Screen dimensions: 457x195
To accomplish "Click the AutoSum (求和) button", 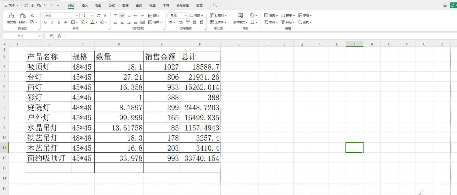I will pyautogui.click(x=271, y=22).
